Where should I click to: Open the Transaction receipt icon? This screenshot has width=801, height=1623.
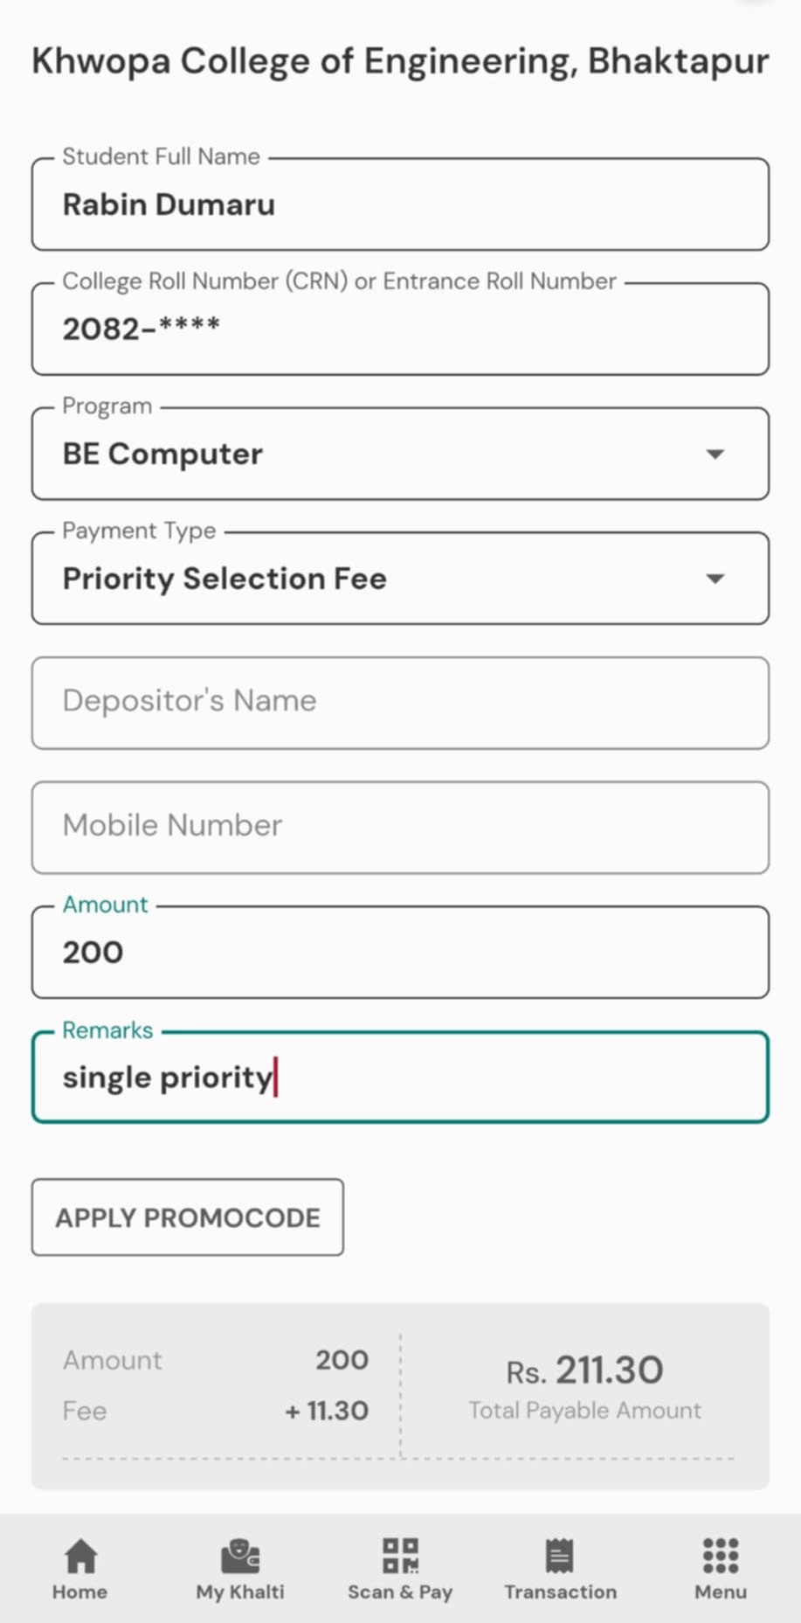click(x=560, y=1556)
